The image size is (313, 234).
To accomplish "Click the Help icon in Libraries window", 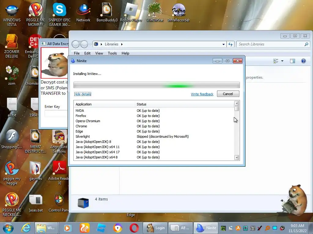I will click(x=304, y=61).
